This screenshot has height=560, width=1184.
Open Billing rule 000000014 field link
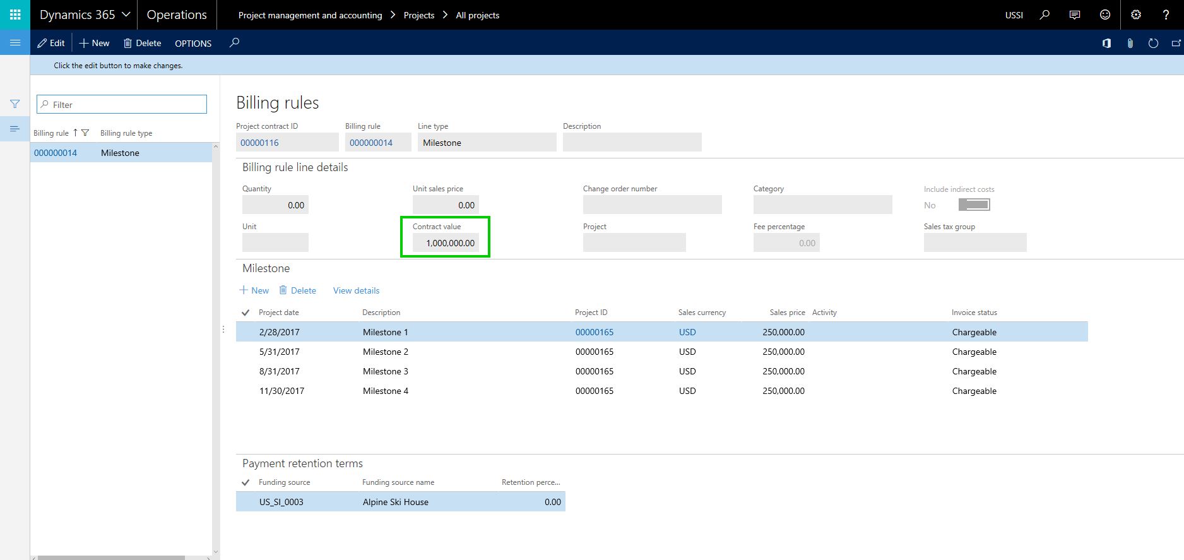pos(371,143)
